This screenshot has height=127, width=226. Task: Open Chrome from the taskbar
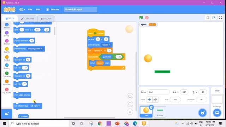coord(100,123)
